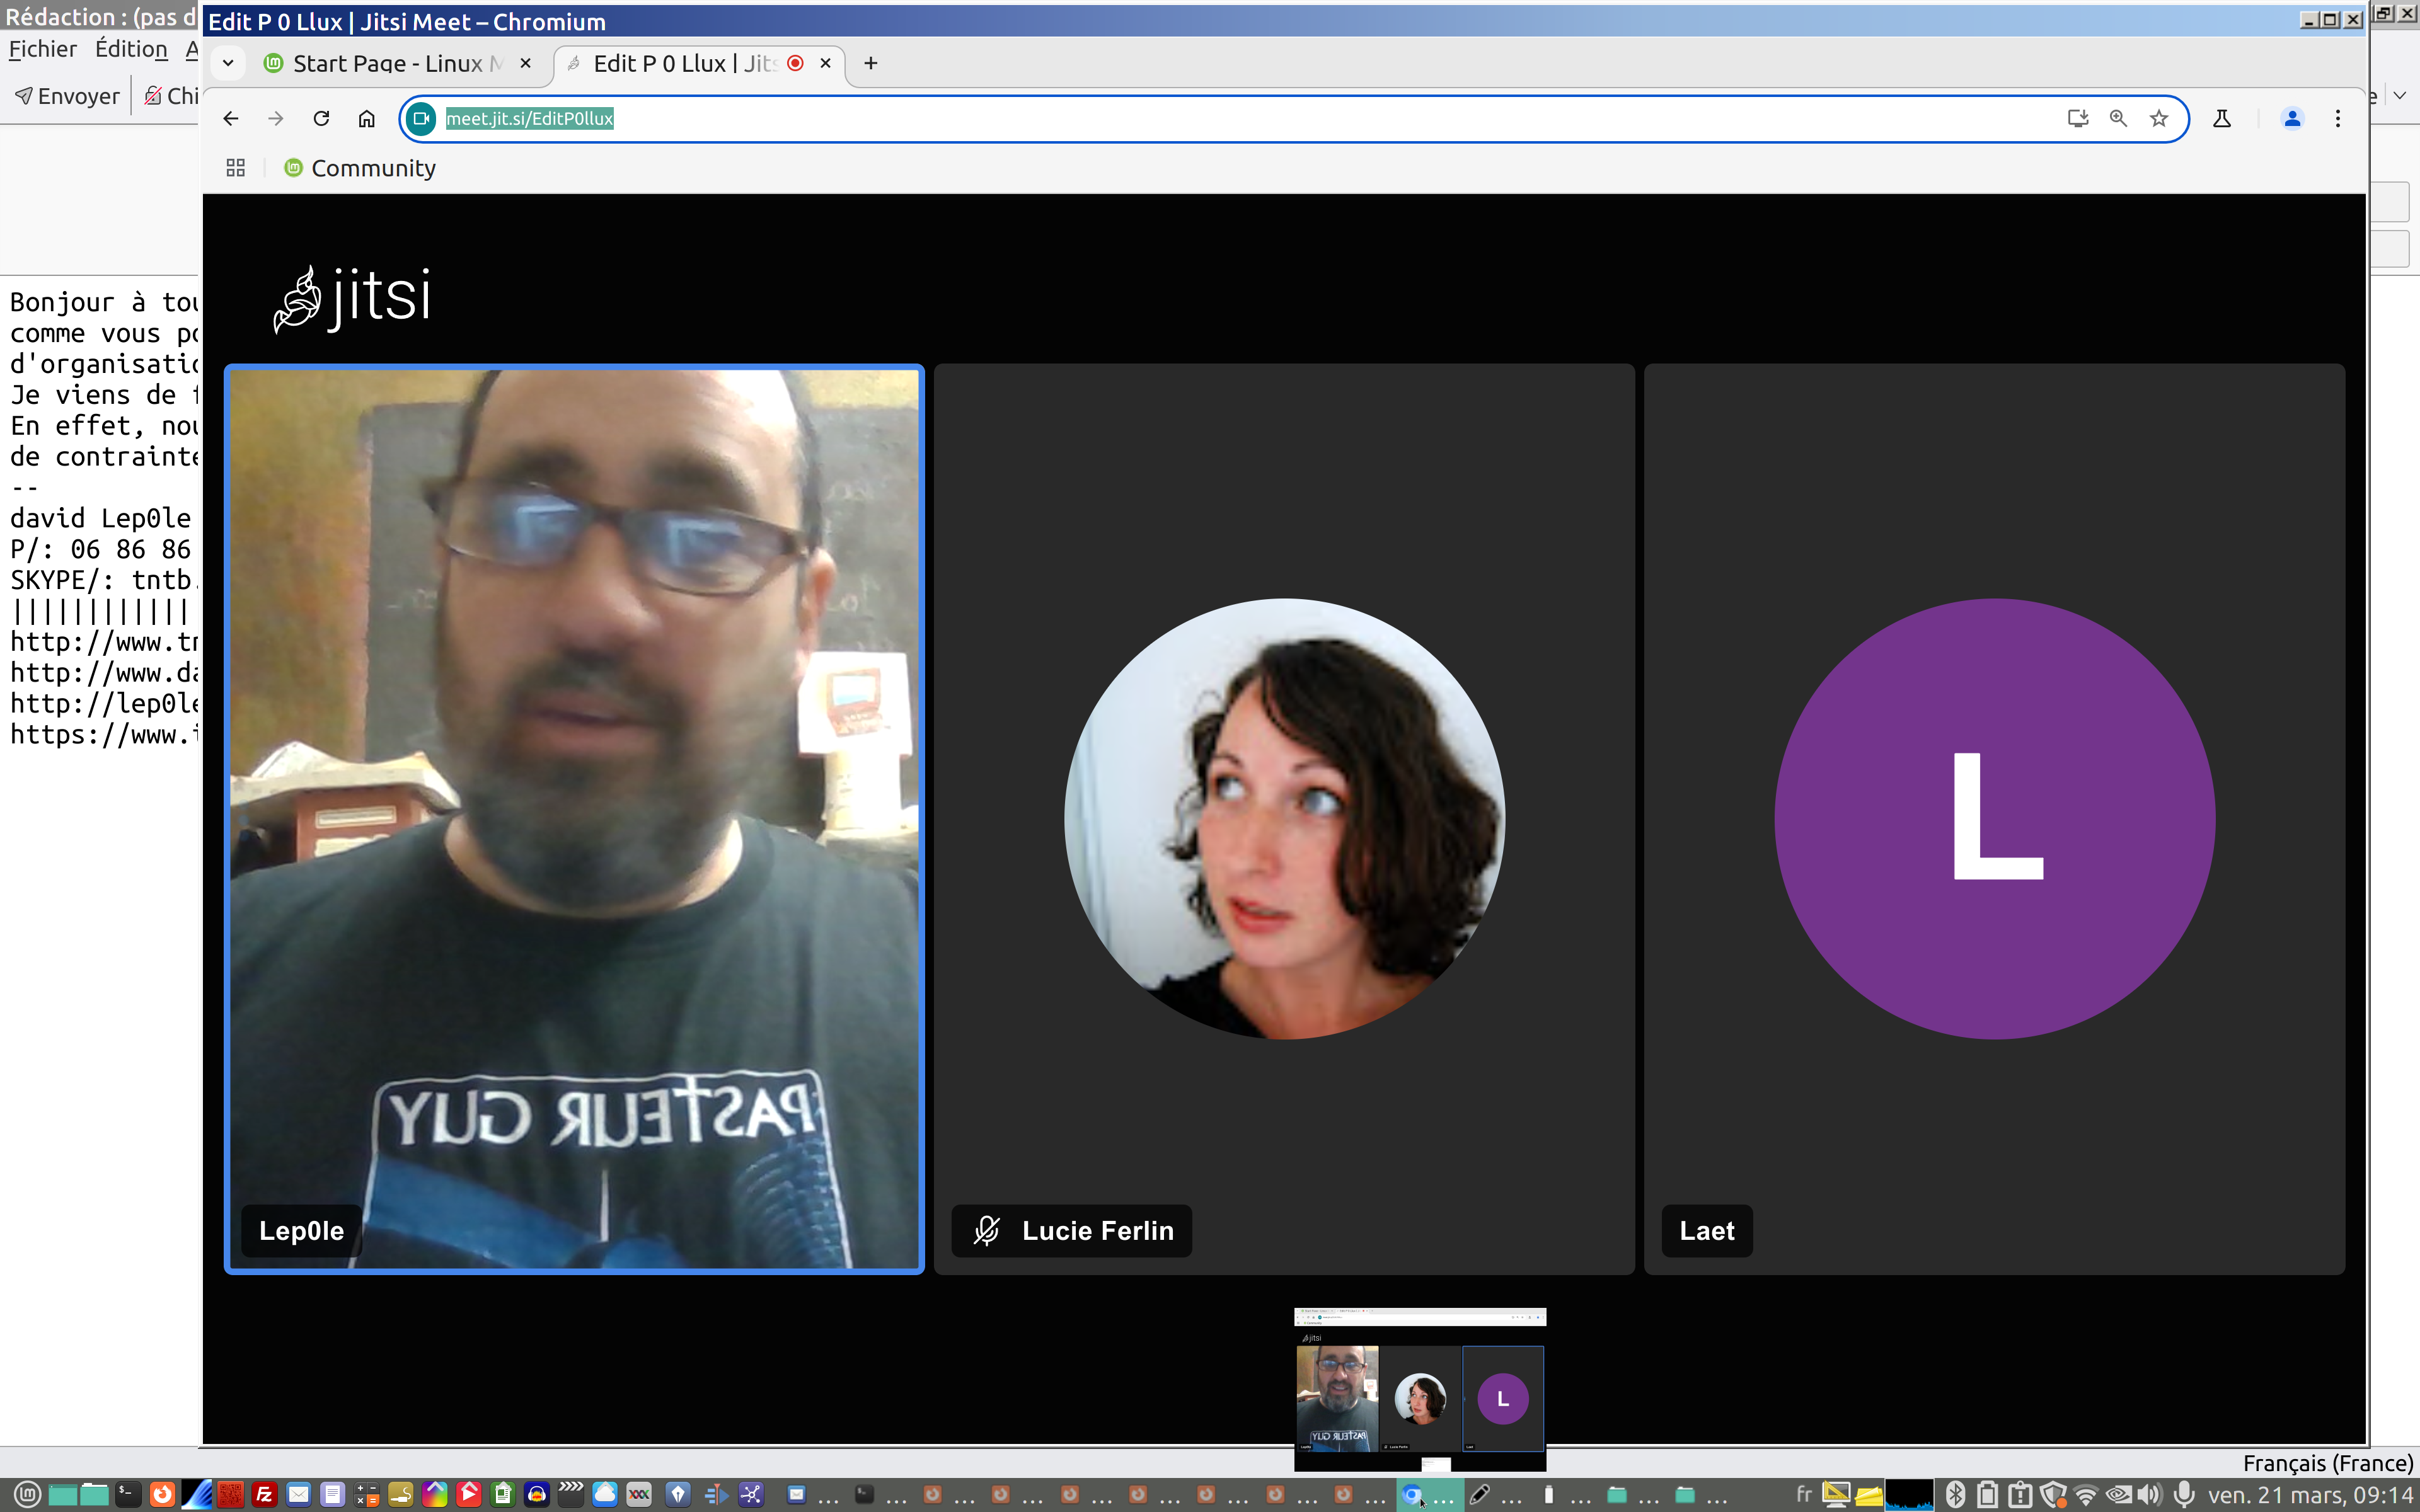Image resolution: width=2420 pixels, height=1512 pixels.
Task: Open the Chrome Labs flask icon
Action: coord(2222,119)
